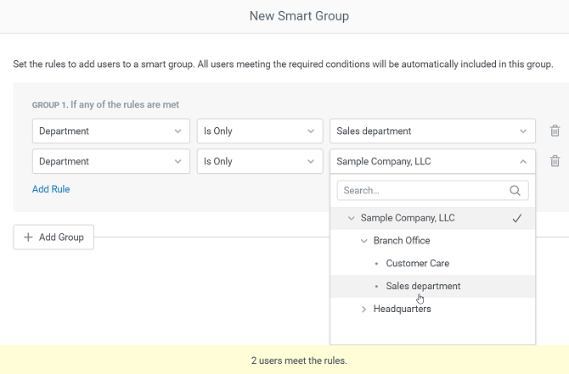The image size is (569, 374).
Task: Click the plus icon on Add Group
Action: pos(28,237)
